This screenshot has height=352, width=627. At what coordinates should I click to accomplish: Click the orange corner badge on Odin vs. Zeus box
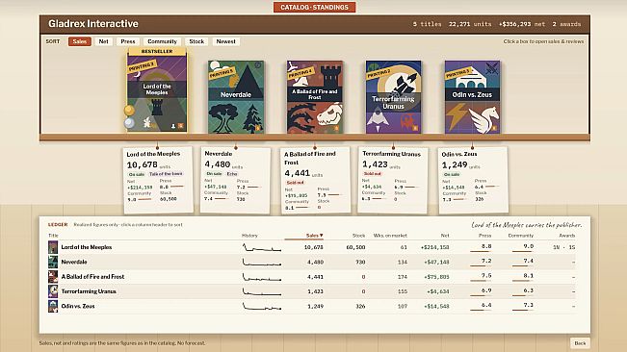494,128
